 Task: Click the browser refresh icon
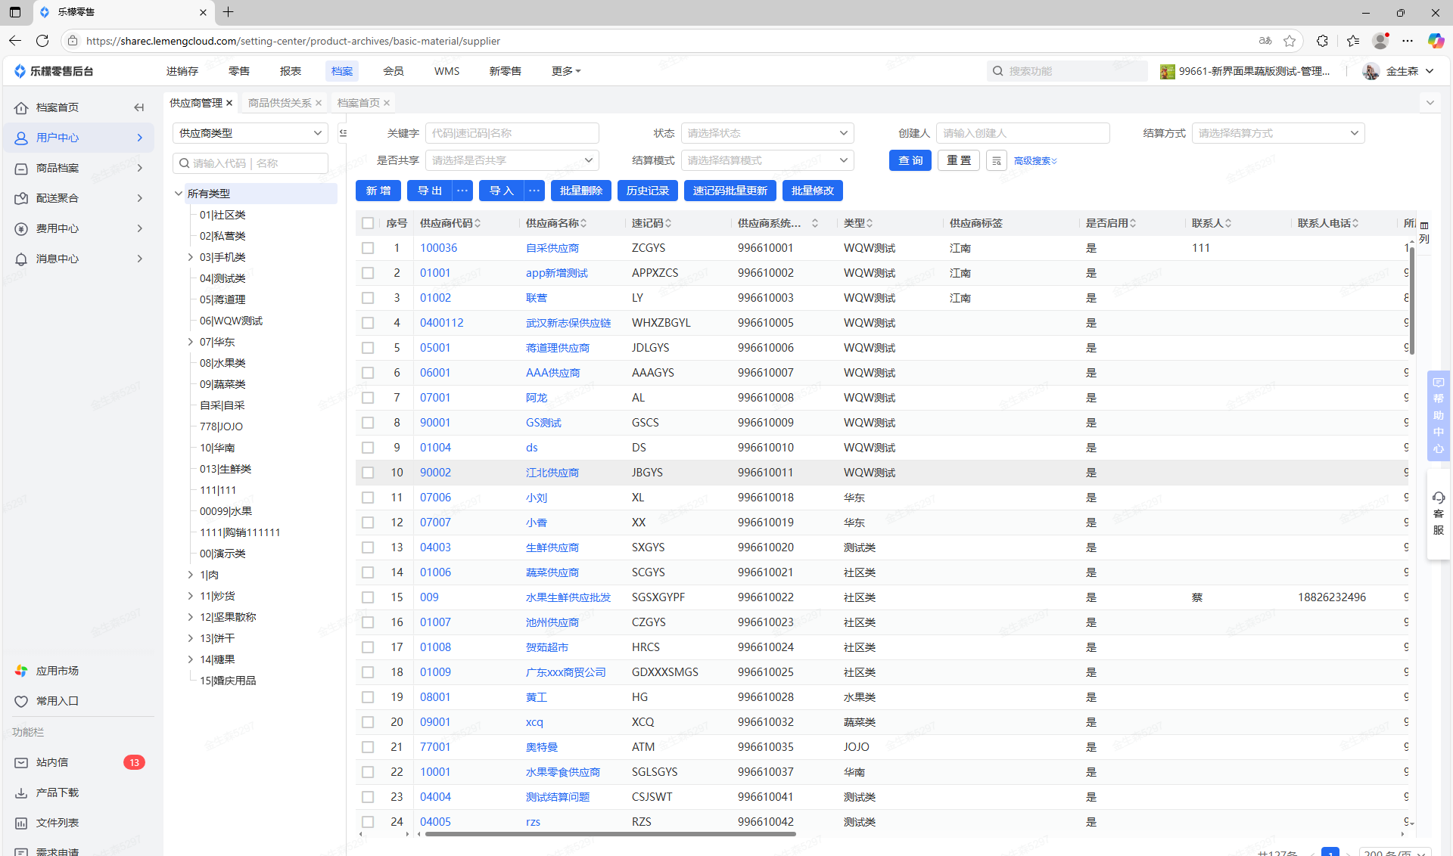pos(42,41)
